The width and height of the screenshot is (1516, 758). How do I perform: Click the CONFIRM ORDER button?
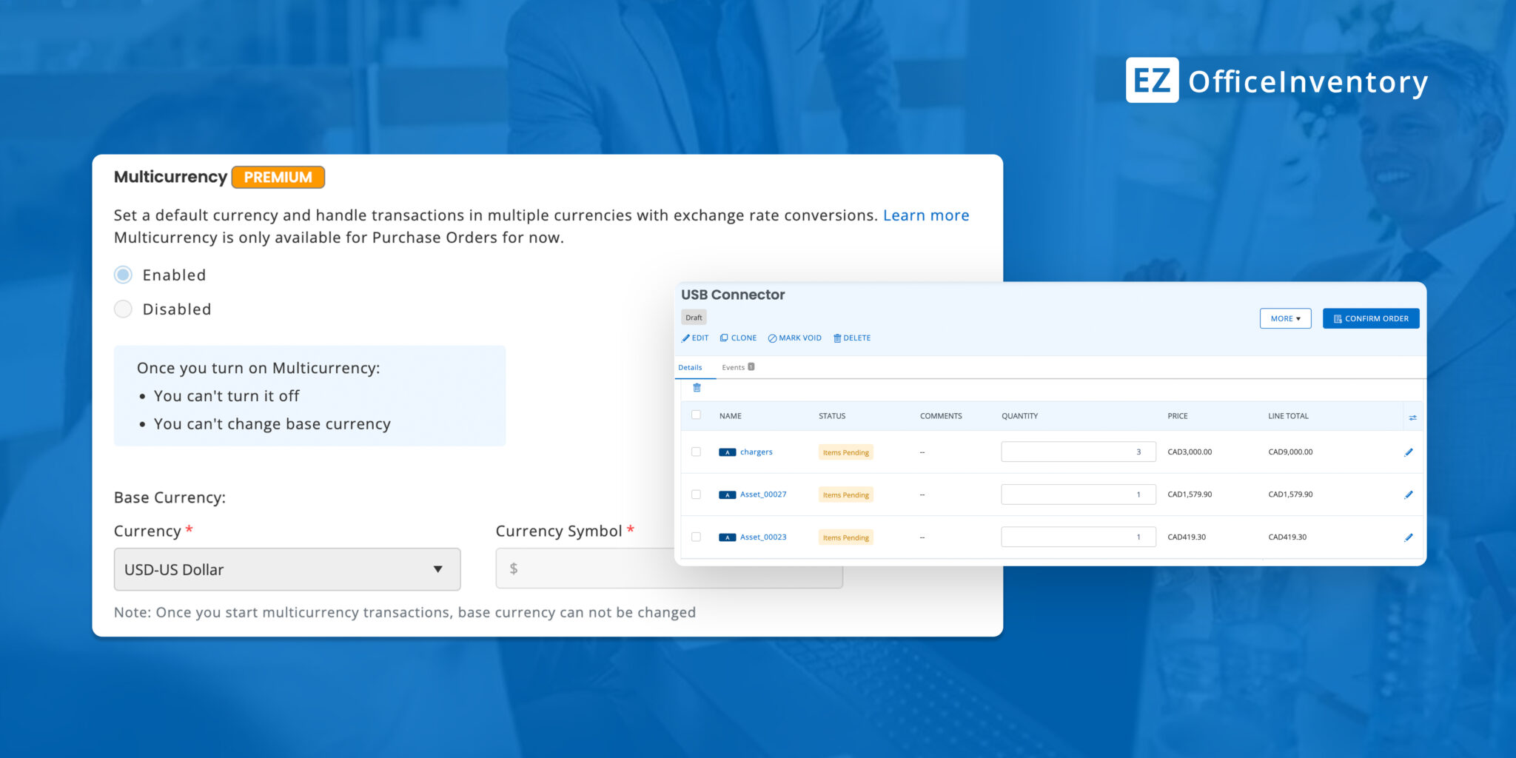click(1370, 318)
